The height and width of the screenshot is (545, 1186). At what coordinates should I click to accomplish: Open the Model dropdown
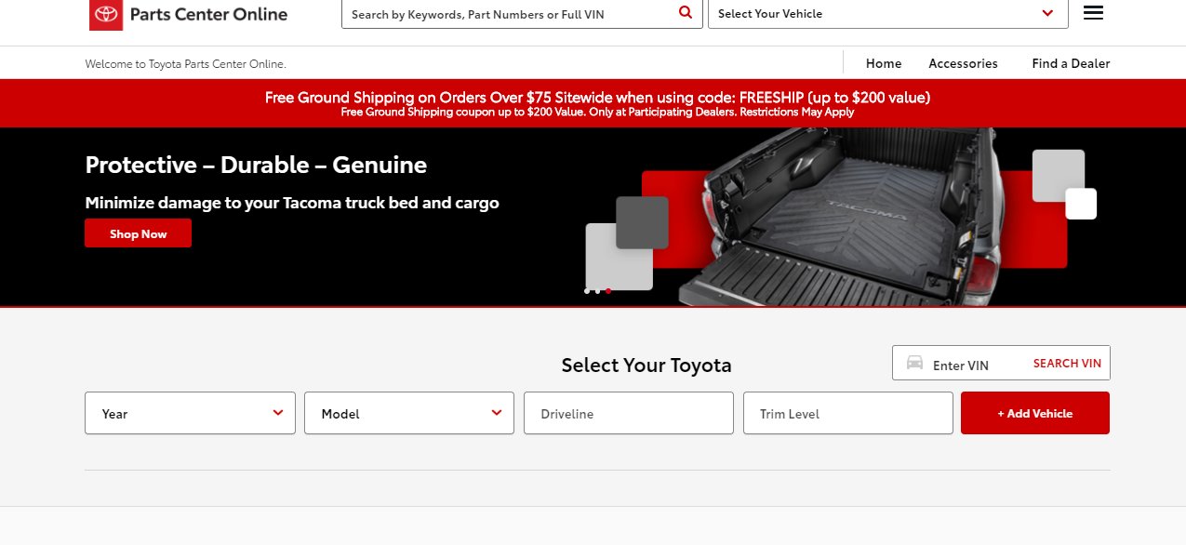[409, 413]
